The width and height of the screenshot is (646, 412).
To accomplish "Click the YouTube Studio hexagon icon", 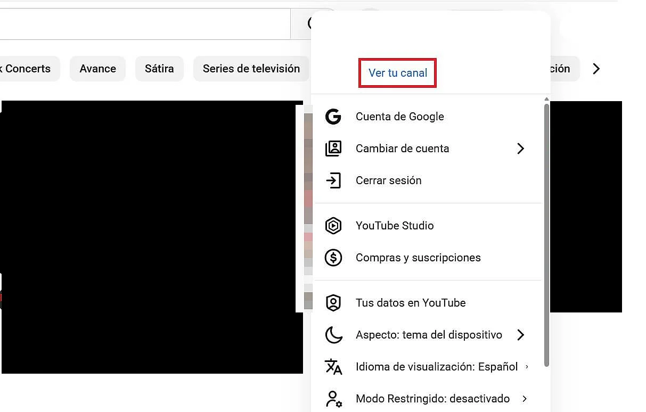I will 333,226.
